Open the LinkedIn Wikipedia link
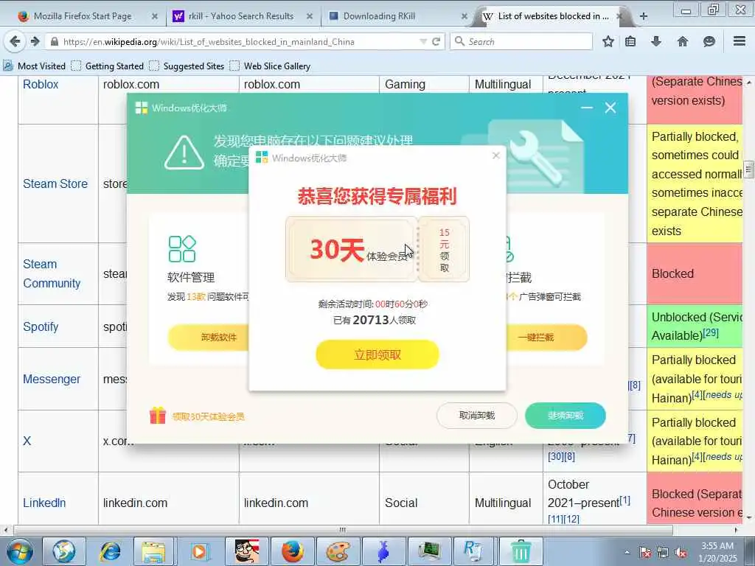Screen dimensions: 755x566 (x=44, y=503)
